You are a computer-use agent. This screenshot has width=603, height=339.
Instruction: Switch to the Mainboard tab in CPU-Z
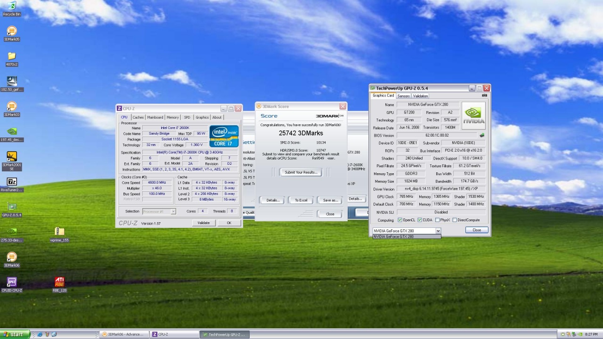[x=155, y=117]
